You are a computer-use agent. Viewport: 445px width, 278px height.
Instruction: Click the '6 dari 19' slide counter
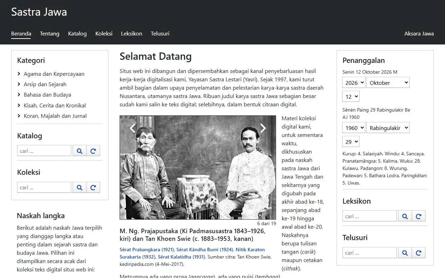point(267,223)
